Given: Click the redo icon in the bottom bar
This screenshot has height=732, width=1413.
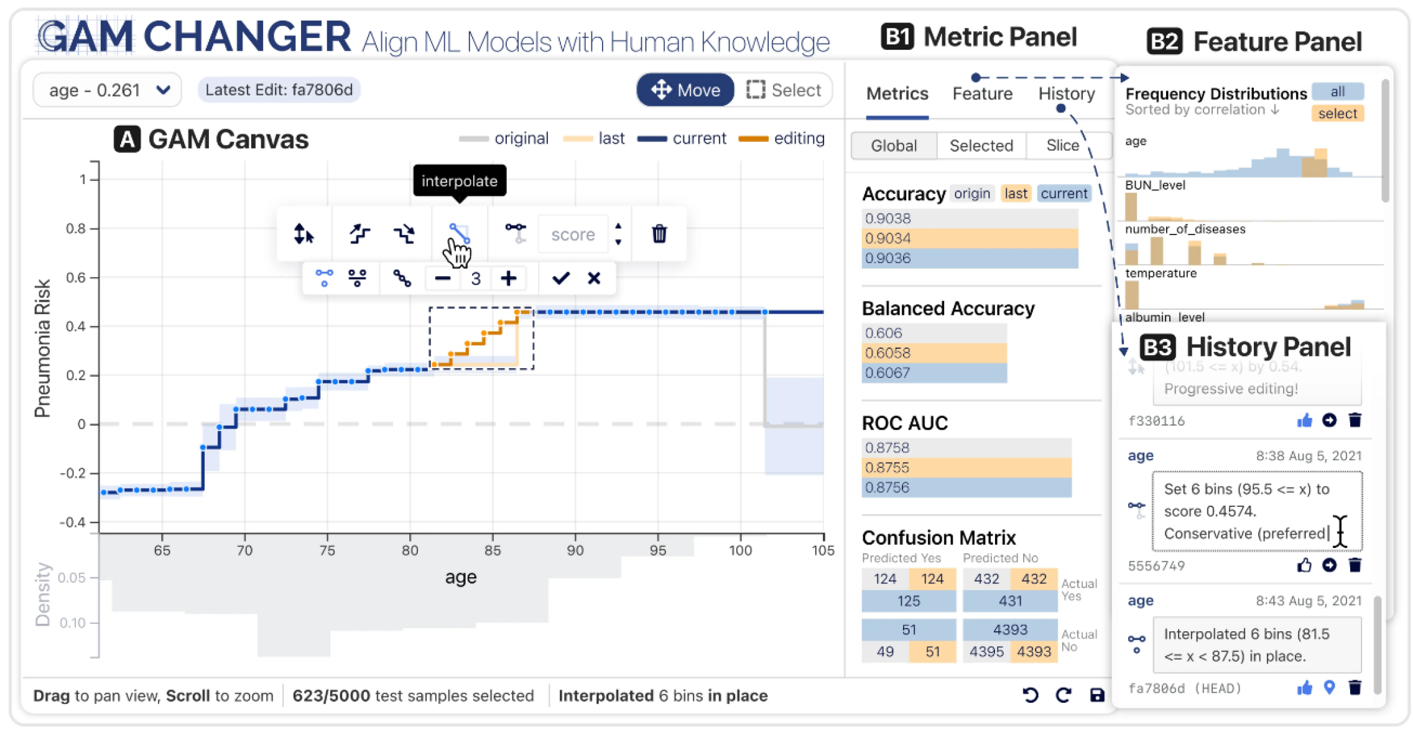Looking at the screenshot, I should pyautogui.click(x=1063, y=695).
